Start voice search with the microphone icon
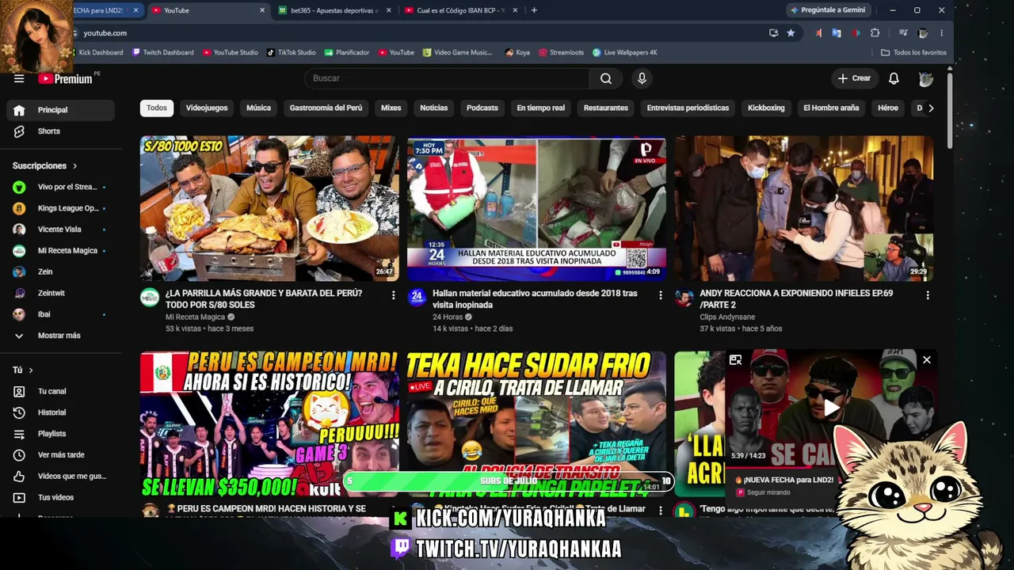The height and width of the screenshot is (570, 1014). click(x=642, y=78)
